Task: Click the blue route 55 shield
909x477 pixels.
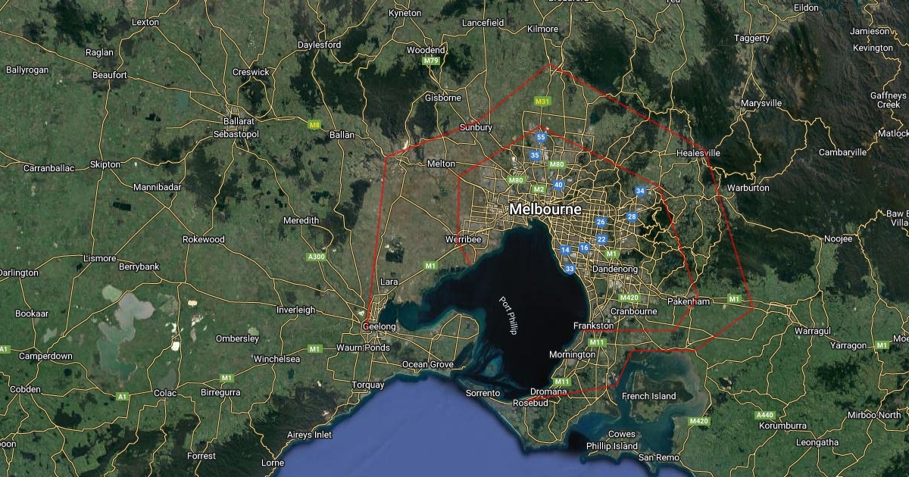Action: coord(541,138)
